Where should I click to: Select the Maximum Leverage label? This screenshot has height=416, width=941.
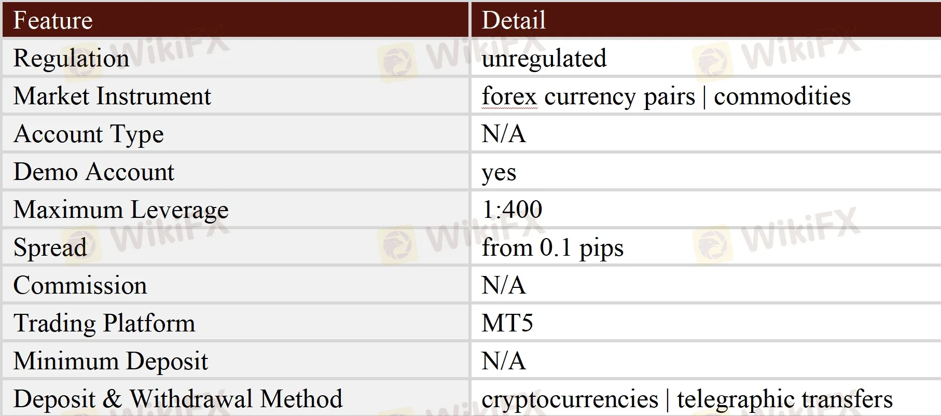pos(121,210)
